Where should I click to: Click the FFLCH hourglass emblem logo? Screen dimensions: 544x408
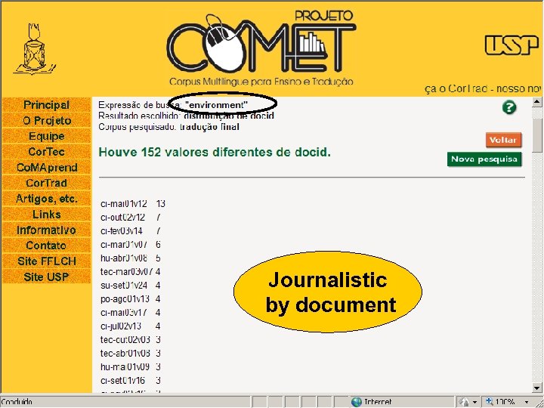point(34,49)
